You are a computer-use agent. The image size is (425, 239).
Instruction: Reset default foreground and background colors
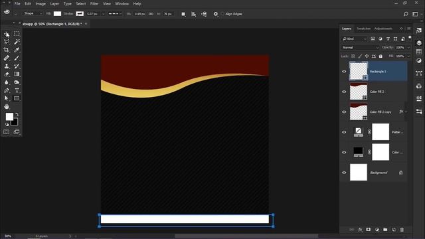(x=7, y=124)
